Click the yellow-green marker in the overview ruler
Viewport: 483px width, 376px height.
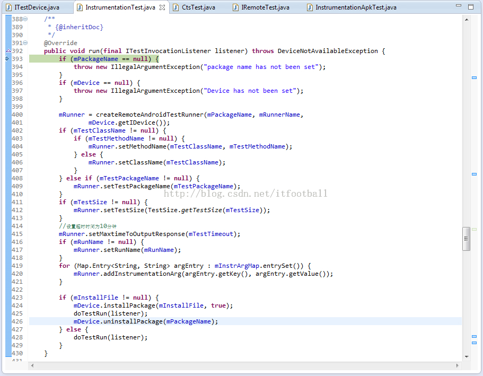pyautogui.click(x=474, y=229)
